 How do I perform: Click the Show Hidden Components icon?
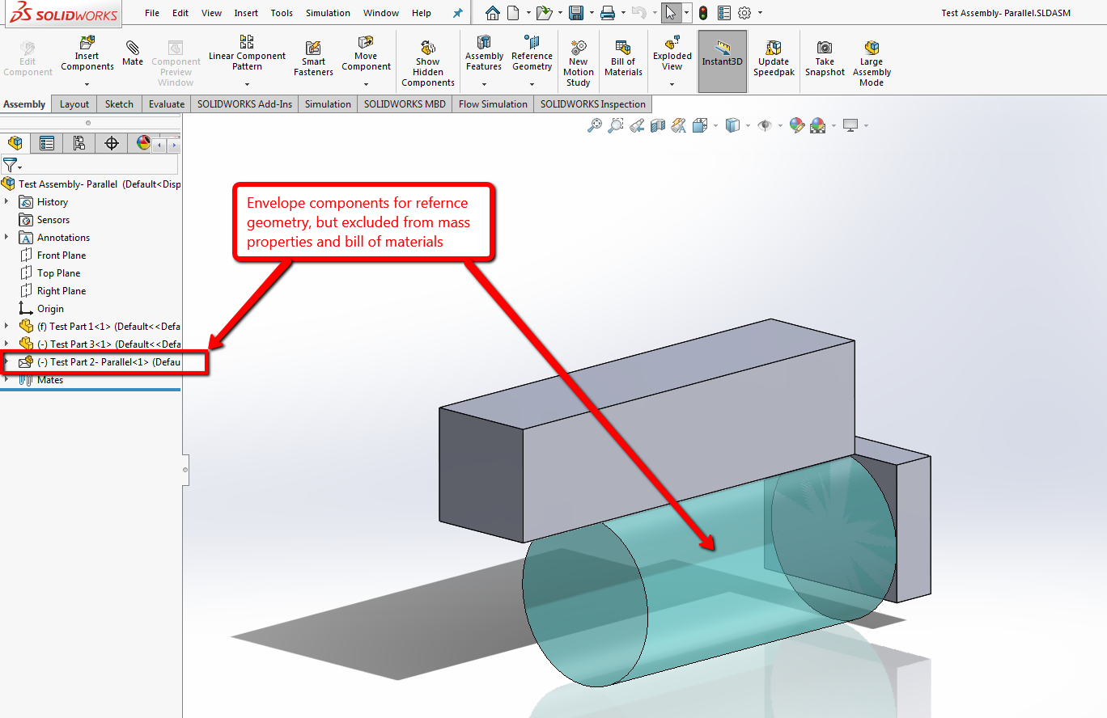click(428, 48)
